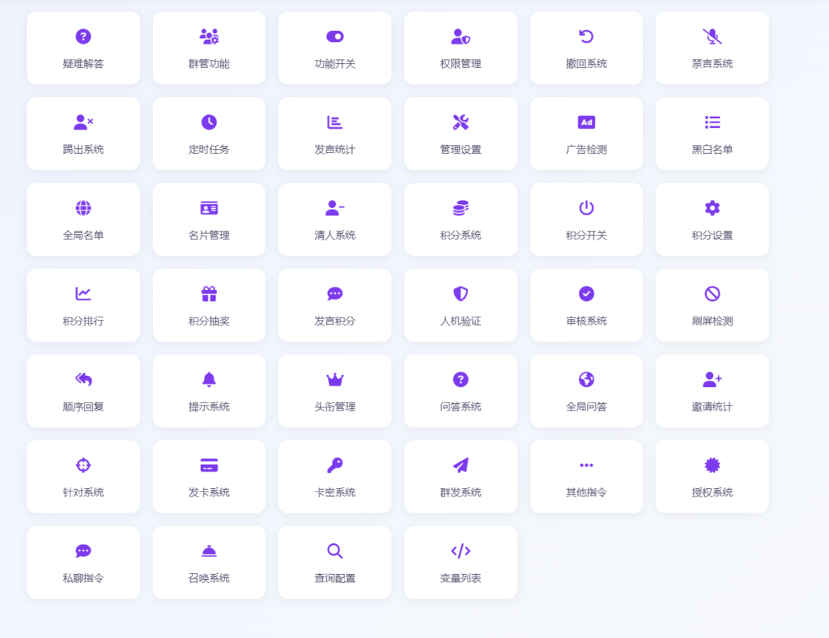The image size is (829, 638).
Task: Open the 人机验证 shield icon
Action: (461, 293)
